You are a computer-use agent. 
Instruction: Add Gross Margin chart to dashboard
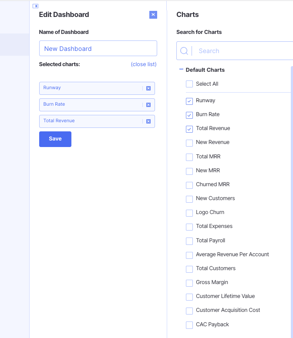[x=189, y=283]
